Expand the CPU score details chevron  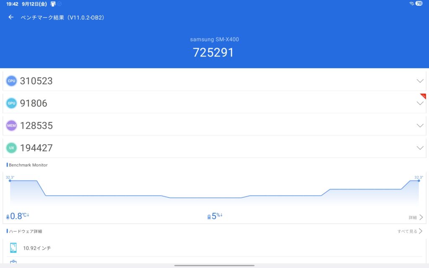[x=420, y=81]
